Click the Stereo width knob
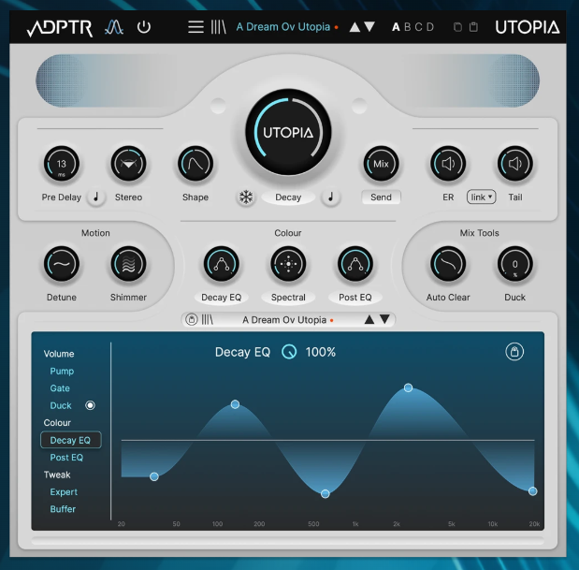 tap(128, 164)
